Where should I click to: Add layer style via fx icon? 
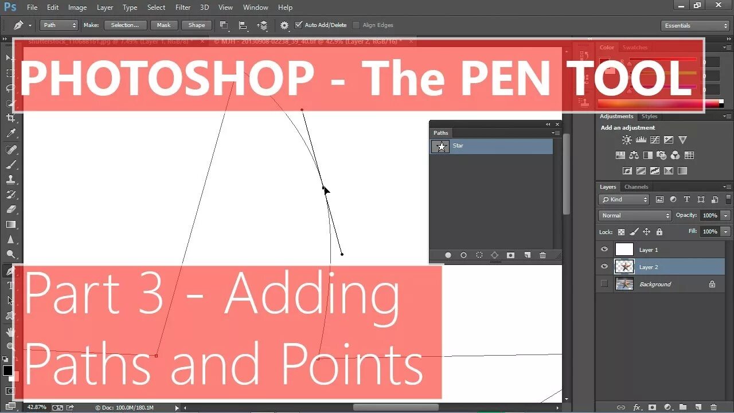(x=637, y=407)
